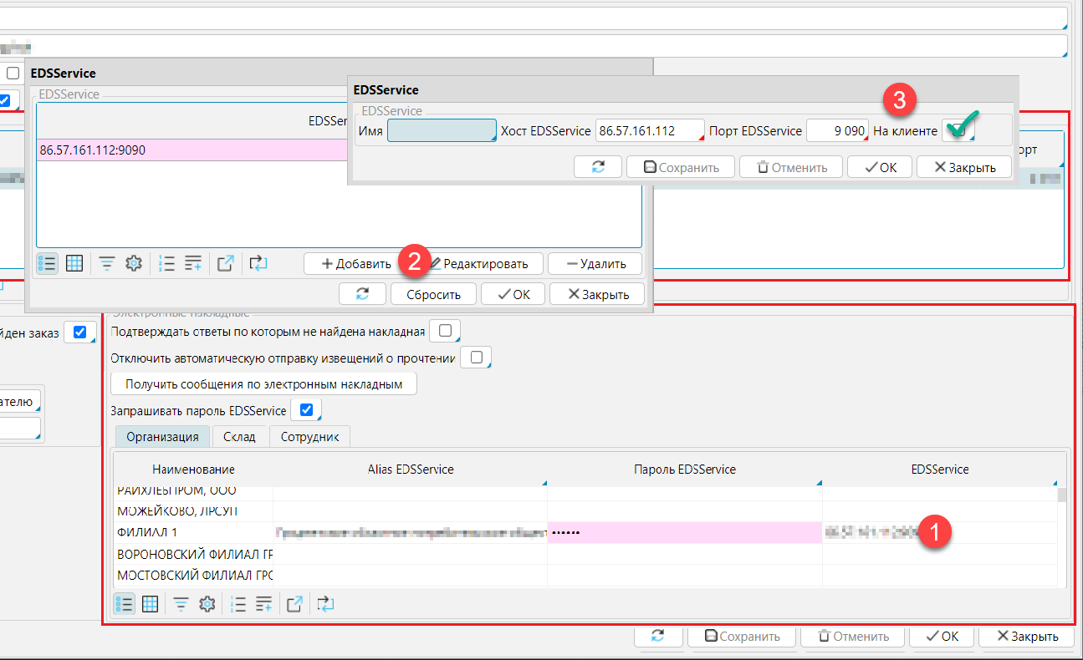1083x660 pixels.
Task: Click the filter icon below the organization table
Action: pos(181,603)
